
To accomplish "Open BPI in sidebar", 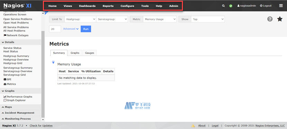I will [x=8, y=79].
